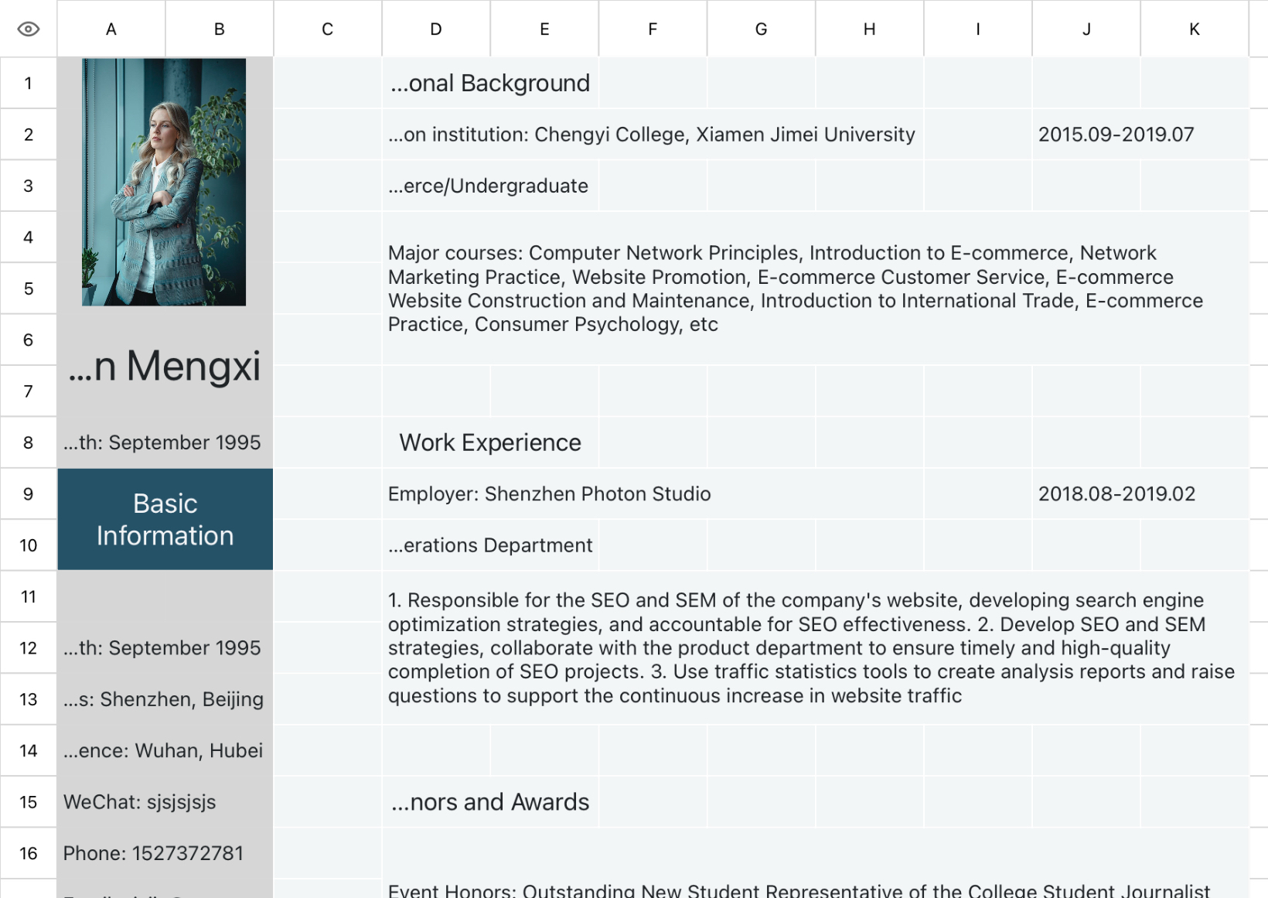Click the SEO and SEM responsibilities cell

click(x=815, y=648)
